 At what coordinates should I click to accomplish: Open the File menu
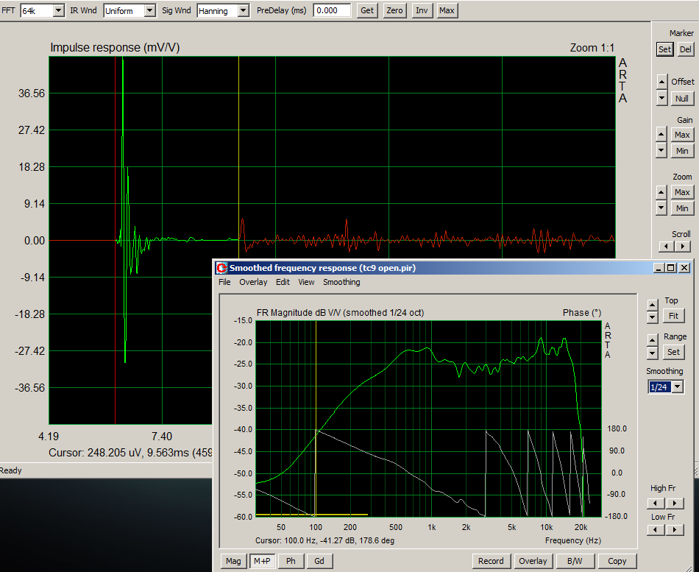click(224, 282)
